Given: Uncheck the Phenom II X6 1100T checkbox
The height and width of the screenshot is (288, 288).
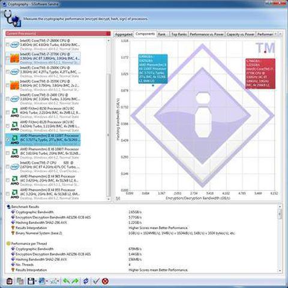Looking at the screenshot, I should 8,139.
